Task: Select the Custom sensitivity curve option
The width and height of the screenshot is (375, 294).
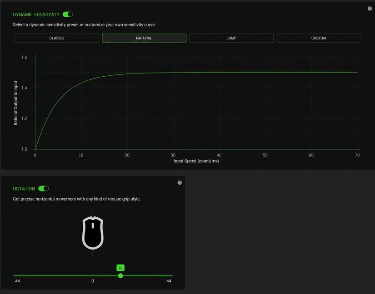Action: pos(319,38)
